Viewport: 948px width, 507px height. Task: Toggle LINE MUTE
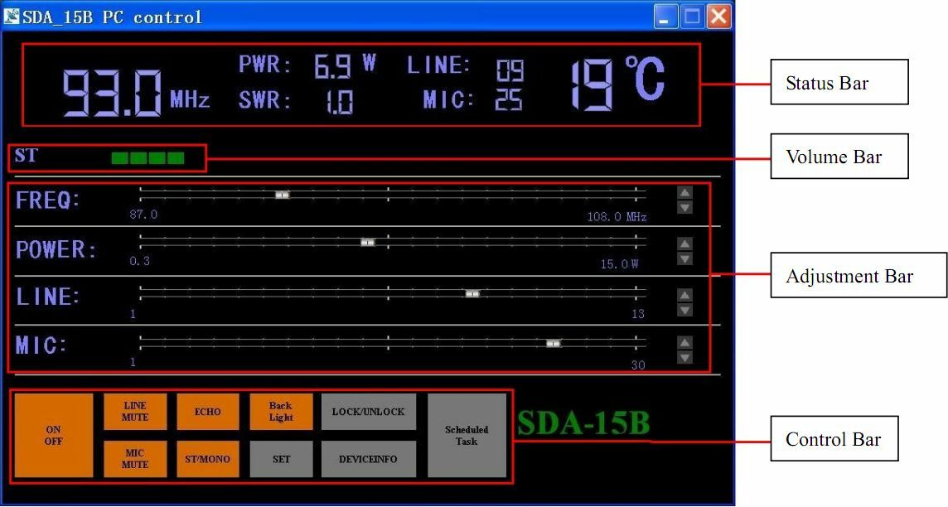[x=135, y=412]
